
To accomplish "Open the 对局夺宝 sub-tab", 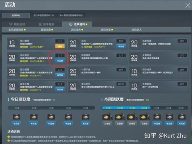I will [x=107, y=30].
